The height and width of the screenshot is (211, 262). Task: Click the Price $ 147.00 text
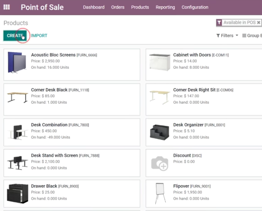pos(186,96)
